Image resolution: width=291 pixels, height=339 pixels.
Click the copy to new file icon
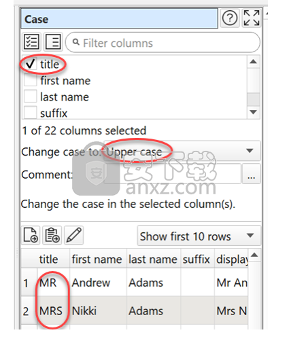pyautogui.click(x=31, y=235)
